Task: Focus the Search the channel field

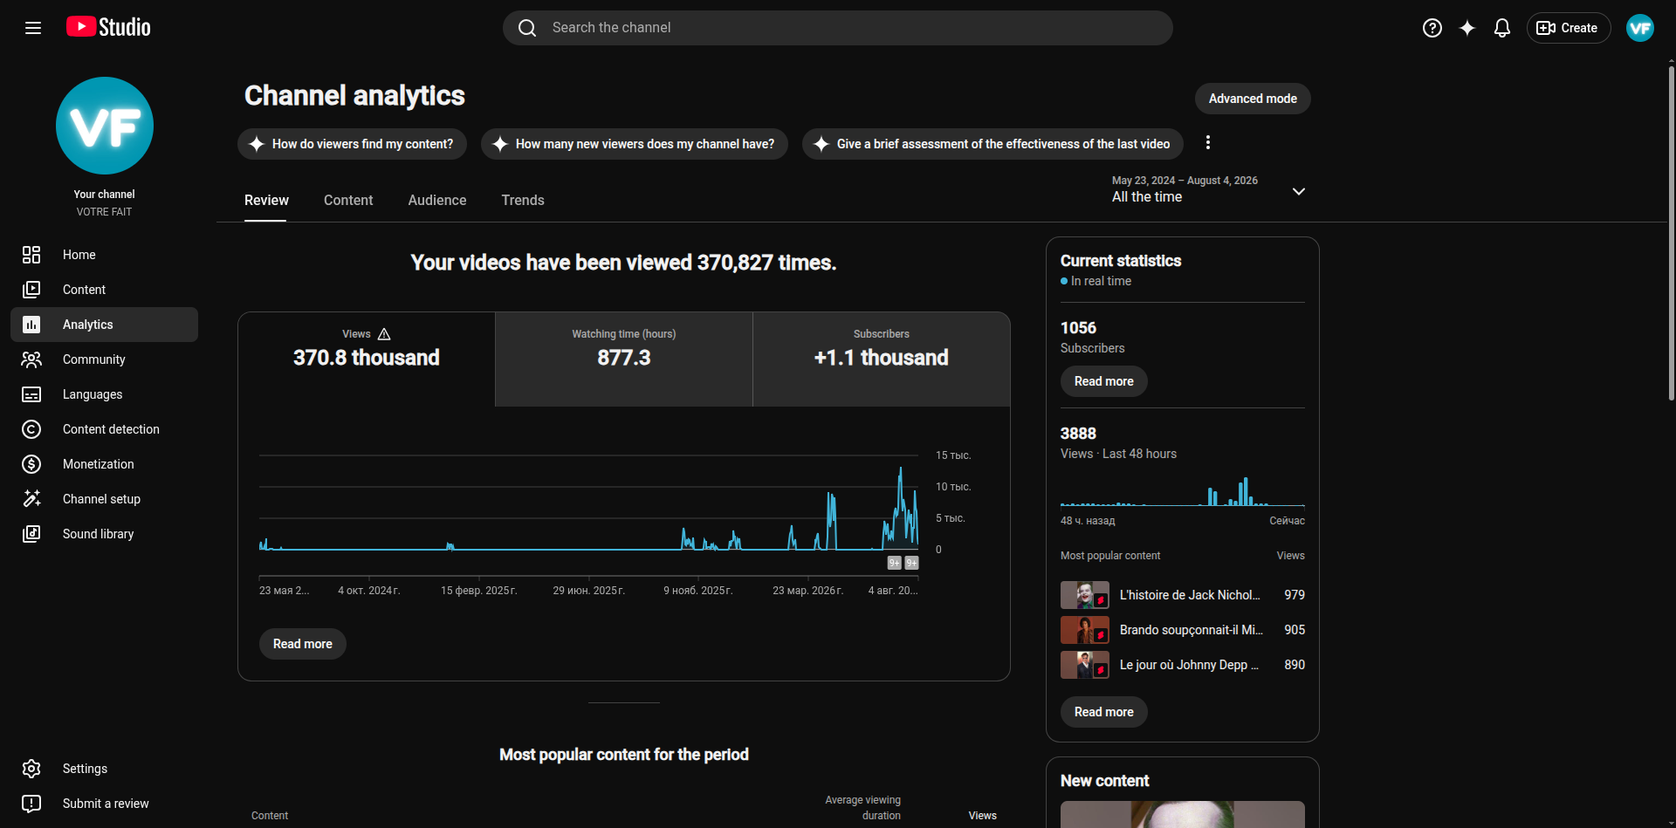Action: pyautogui.click(x=838, y=28)
